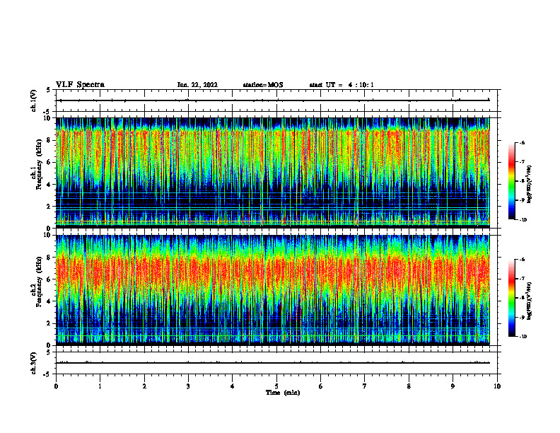Click the ch.3 voltage waveform trace
Viewport: 560px width, 433px height.
click(x=274, y=363)
